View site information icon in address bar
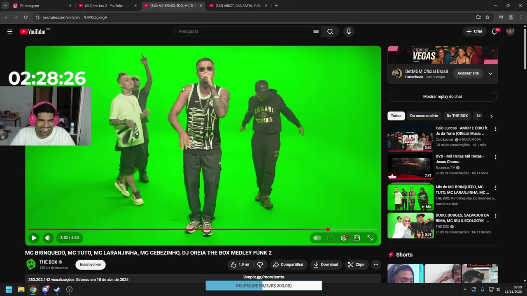Image resolution: width=527 pixels, height=296 pixels. 37,17
